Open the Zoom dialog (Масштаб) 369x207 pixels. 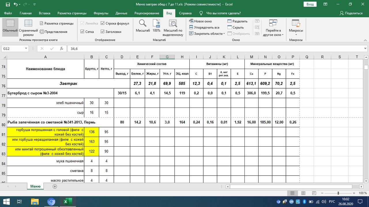143,27
